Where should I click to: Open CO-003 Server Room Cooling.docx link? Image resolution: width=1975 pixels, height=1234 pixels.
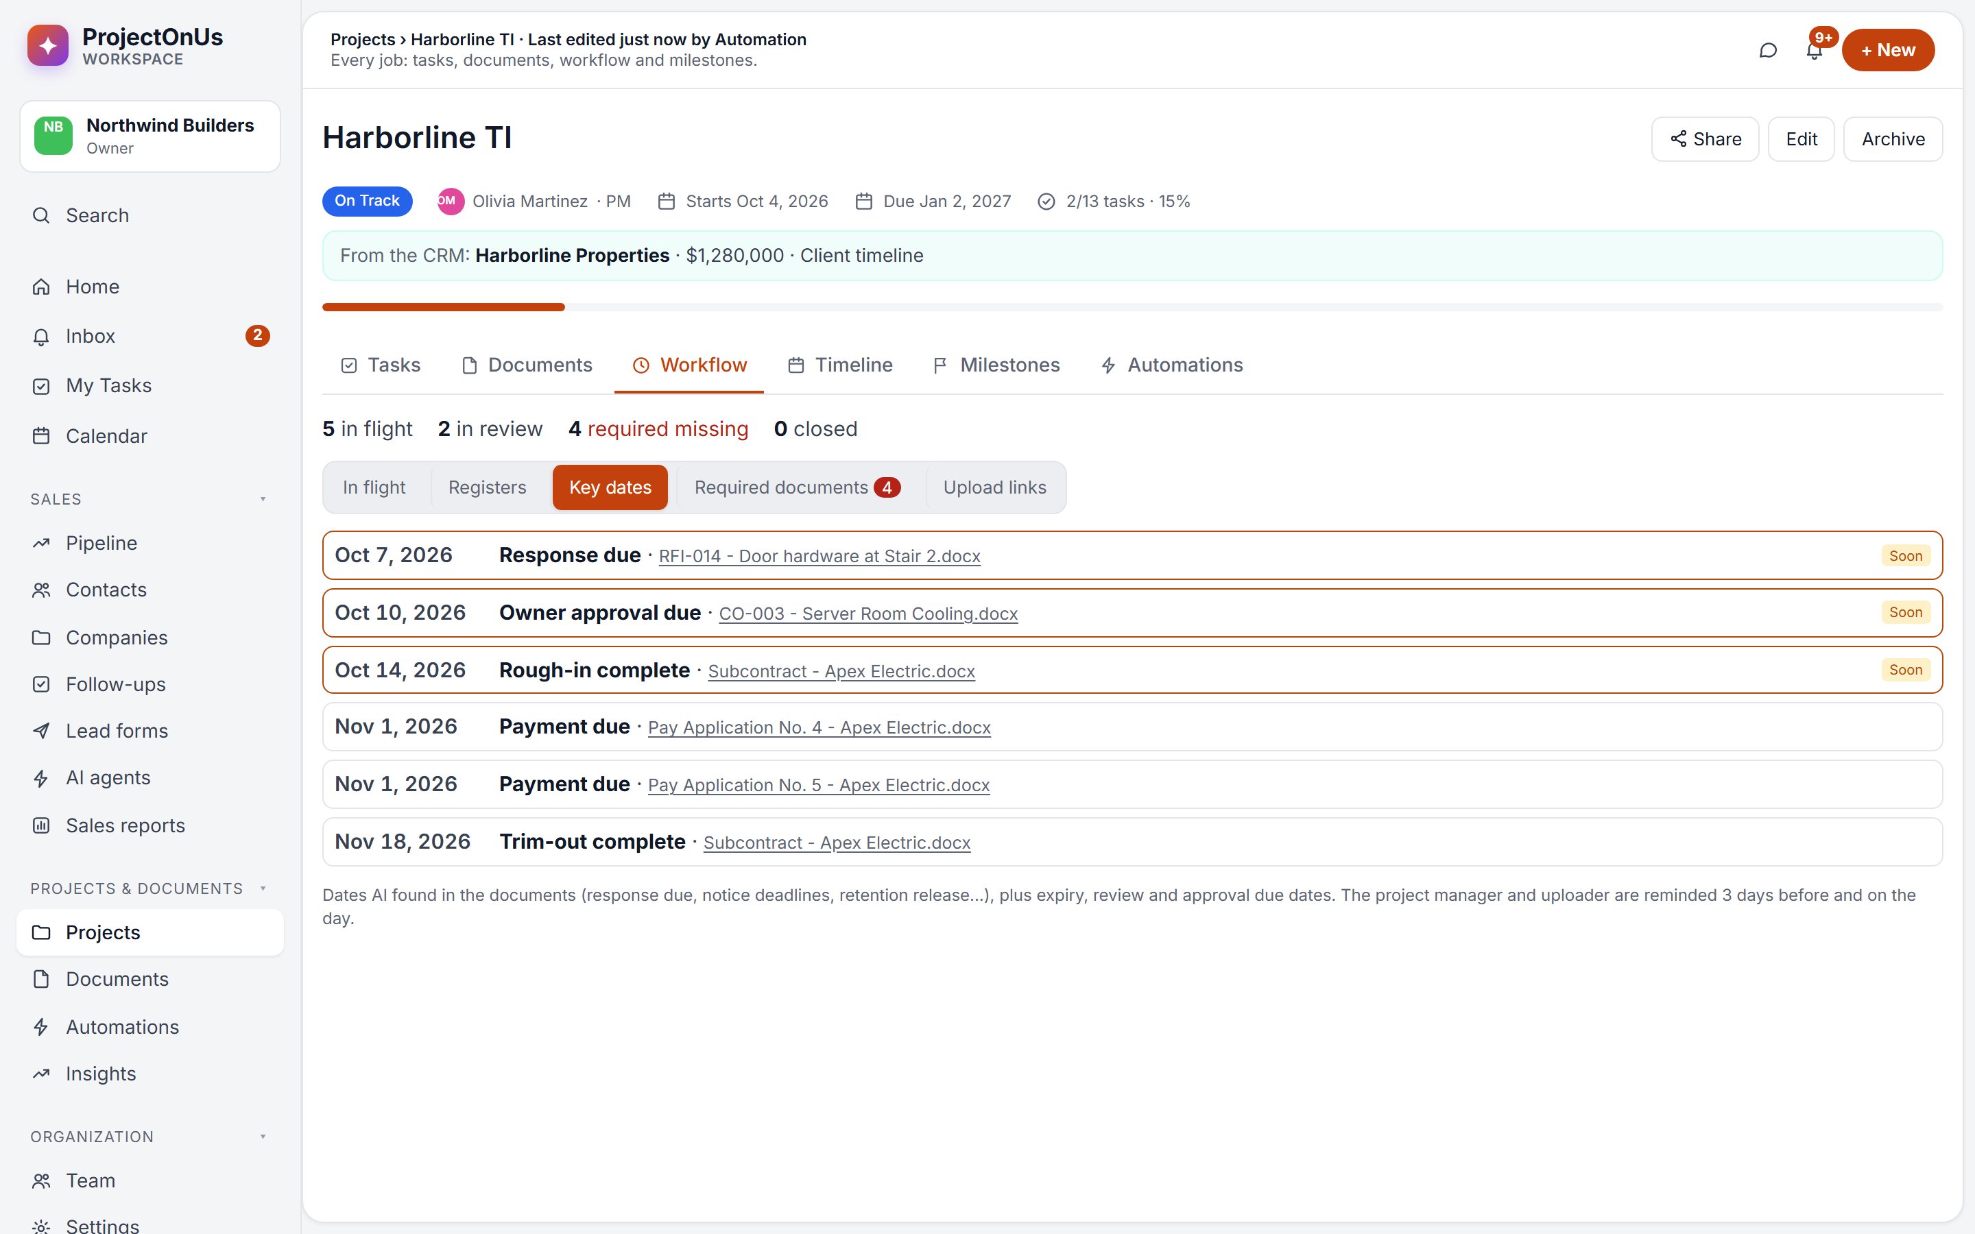coord(868,614)
